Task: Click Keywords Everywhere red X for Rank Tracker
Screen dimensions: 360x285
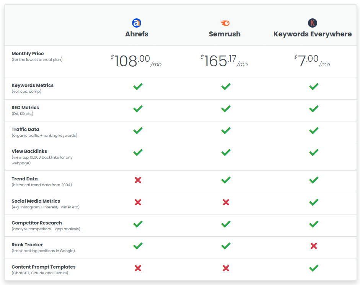Action: point(314,246)
